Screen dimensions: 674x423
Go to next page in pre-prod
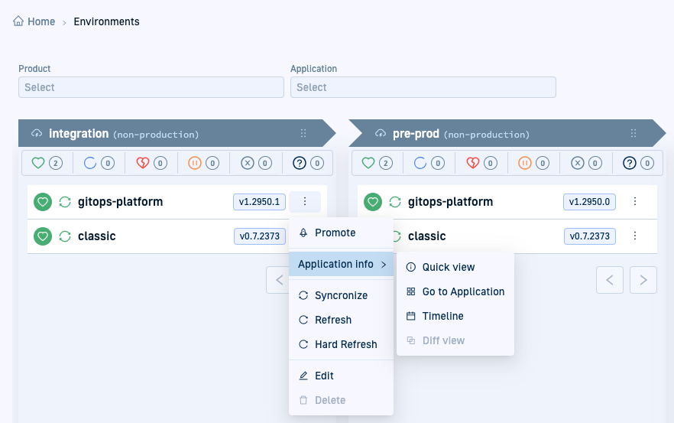pos(643,280)
